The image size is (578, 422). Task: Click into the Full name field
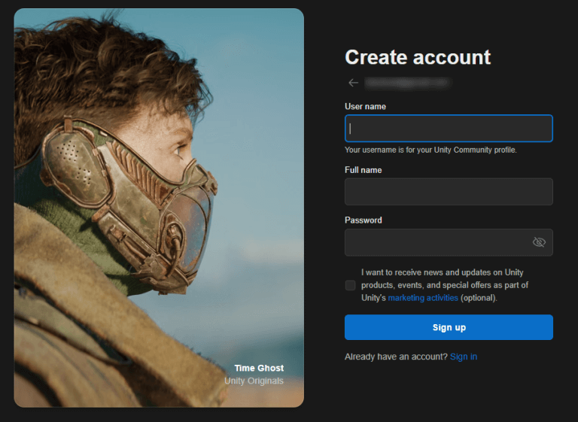tap(449, 192)
